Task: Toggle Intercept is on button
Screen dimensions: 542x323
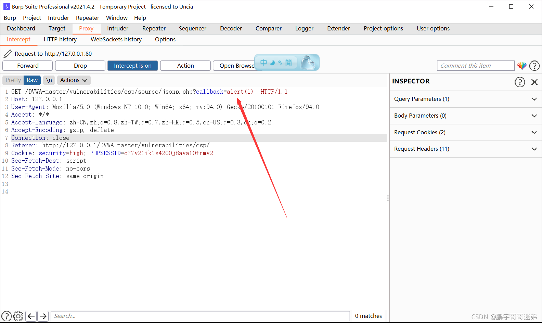Action: coord(133,66)
